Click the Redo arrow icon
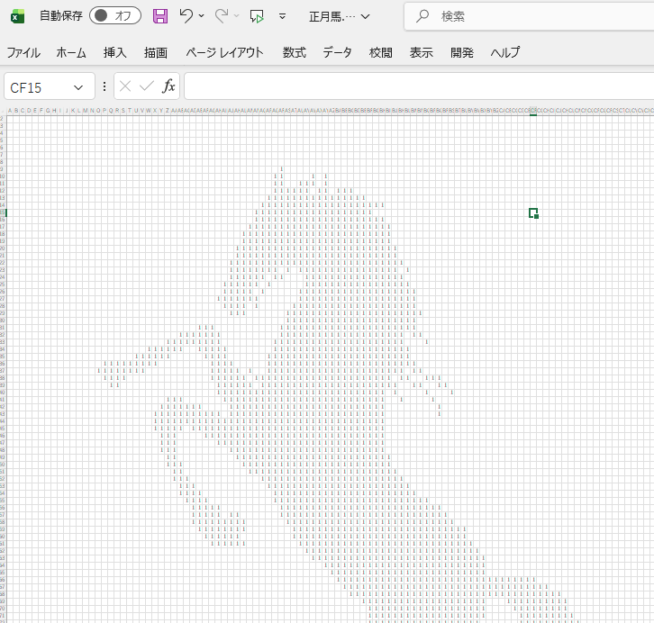The width and height of the screenshot is (654, 623). click(x=222, y=16)
